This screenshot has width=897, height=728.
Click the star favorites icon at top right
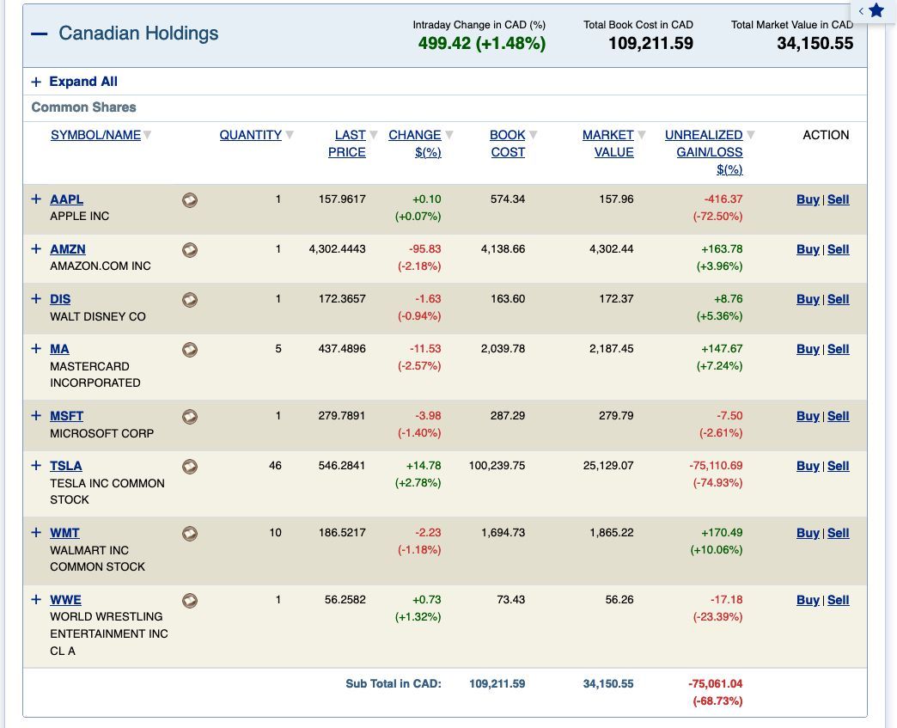[876, 10]
